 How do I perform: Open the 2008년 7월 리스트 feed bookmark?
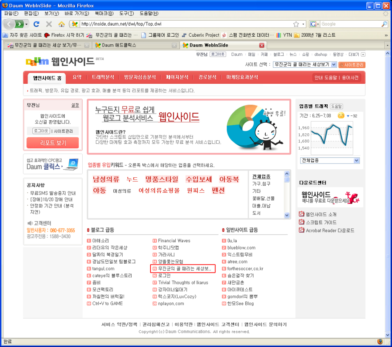point(315,35)
